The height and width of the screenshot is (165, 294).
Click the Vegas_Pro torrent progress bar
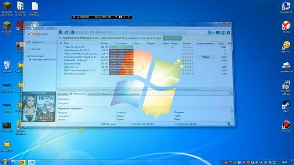click(x=121, y=47)
